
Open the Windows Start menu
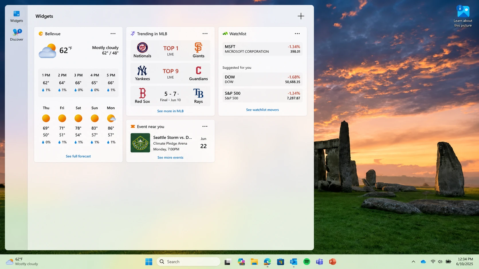pos(149,262)
